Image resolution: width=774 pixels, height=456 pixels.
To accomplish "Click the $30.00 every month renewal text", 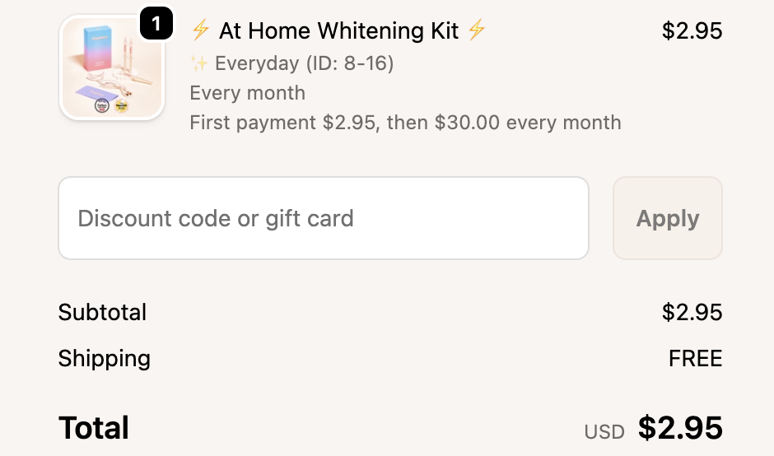I will point(527,123).
